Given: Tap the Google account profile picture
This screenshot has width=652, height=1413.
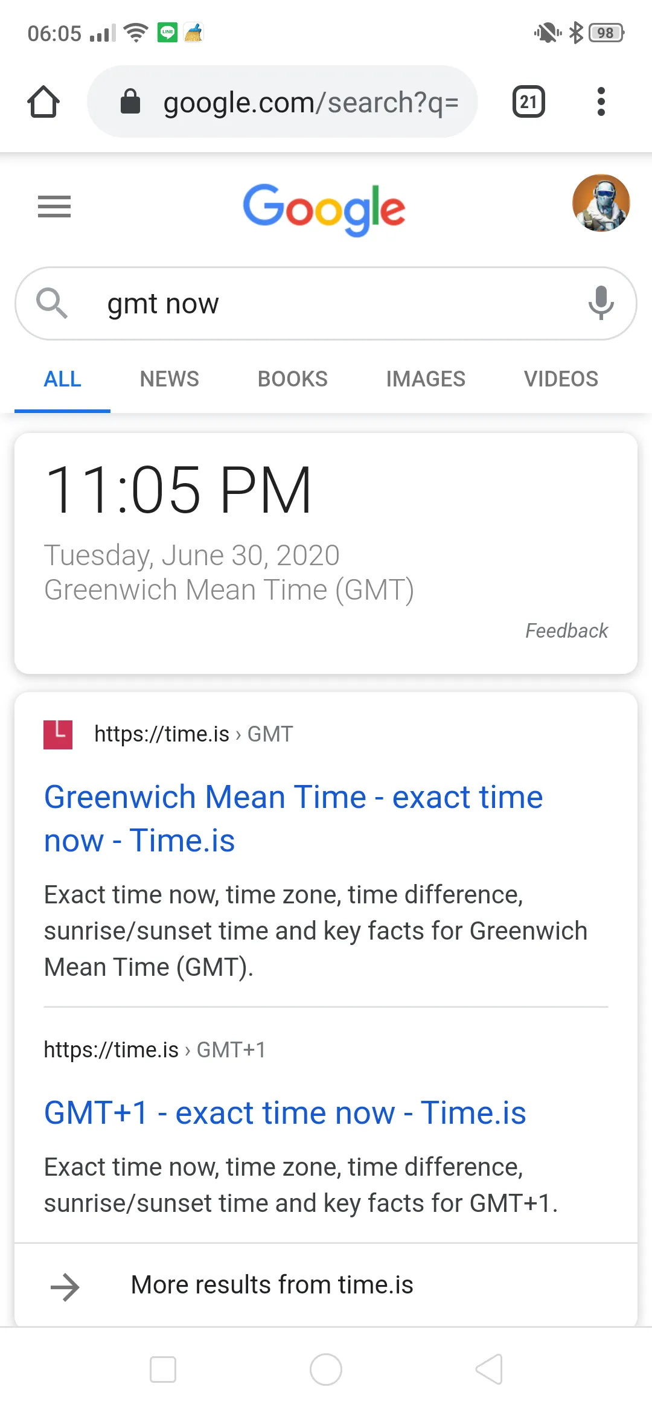Looking at the screenshot, I should coord(601,203).
